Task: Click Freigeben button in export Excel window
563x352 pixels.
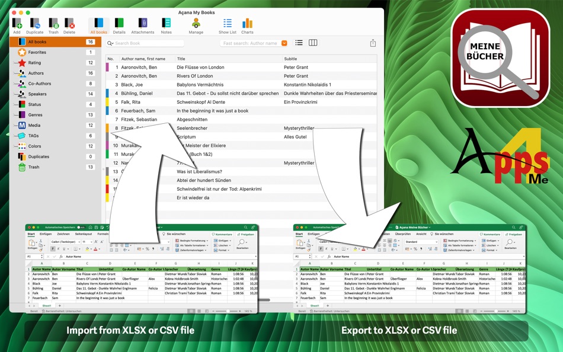Action: click(514, 234)
